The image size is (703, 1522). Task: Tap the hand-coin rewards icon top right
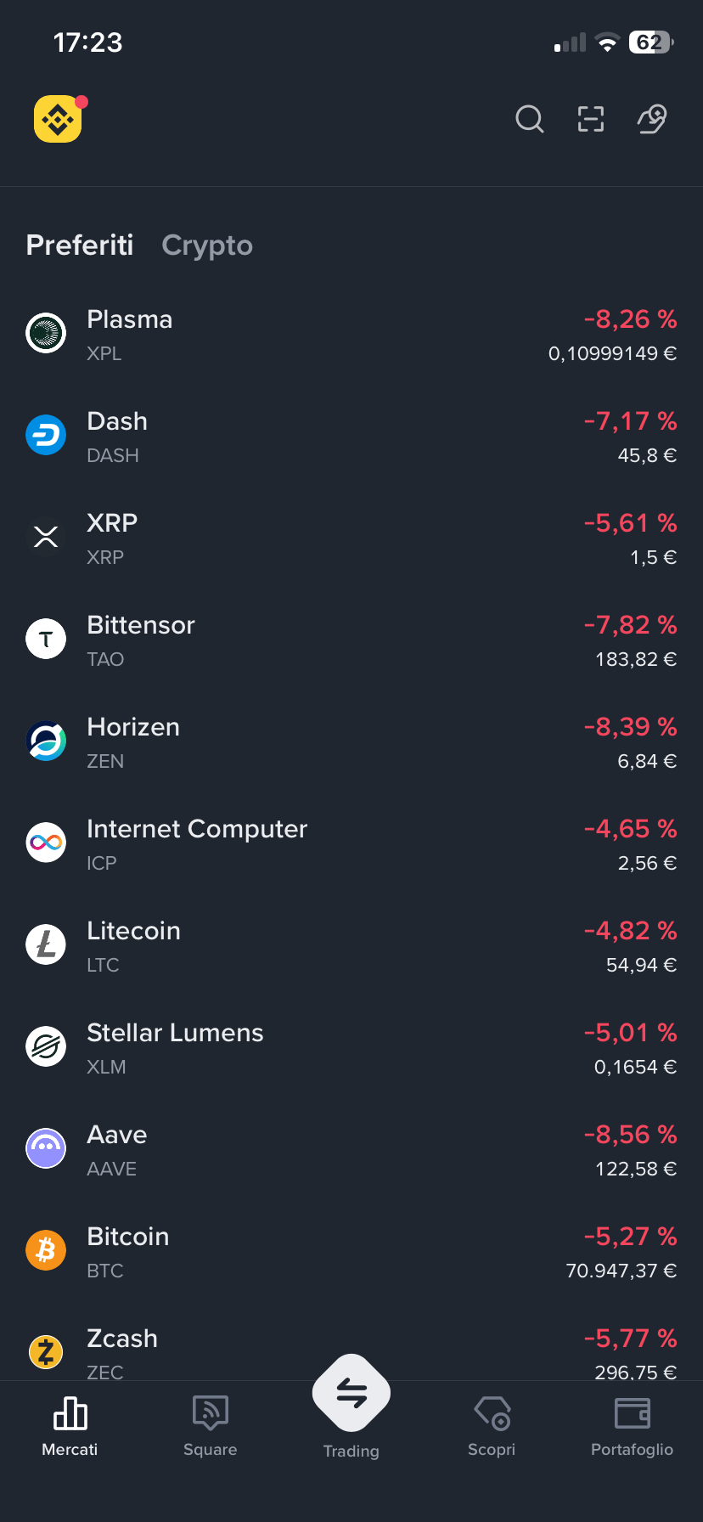(652, 119)
